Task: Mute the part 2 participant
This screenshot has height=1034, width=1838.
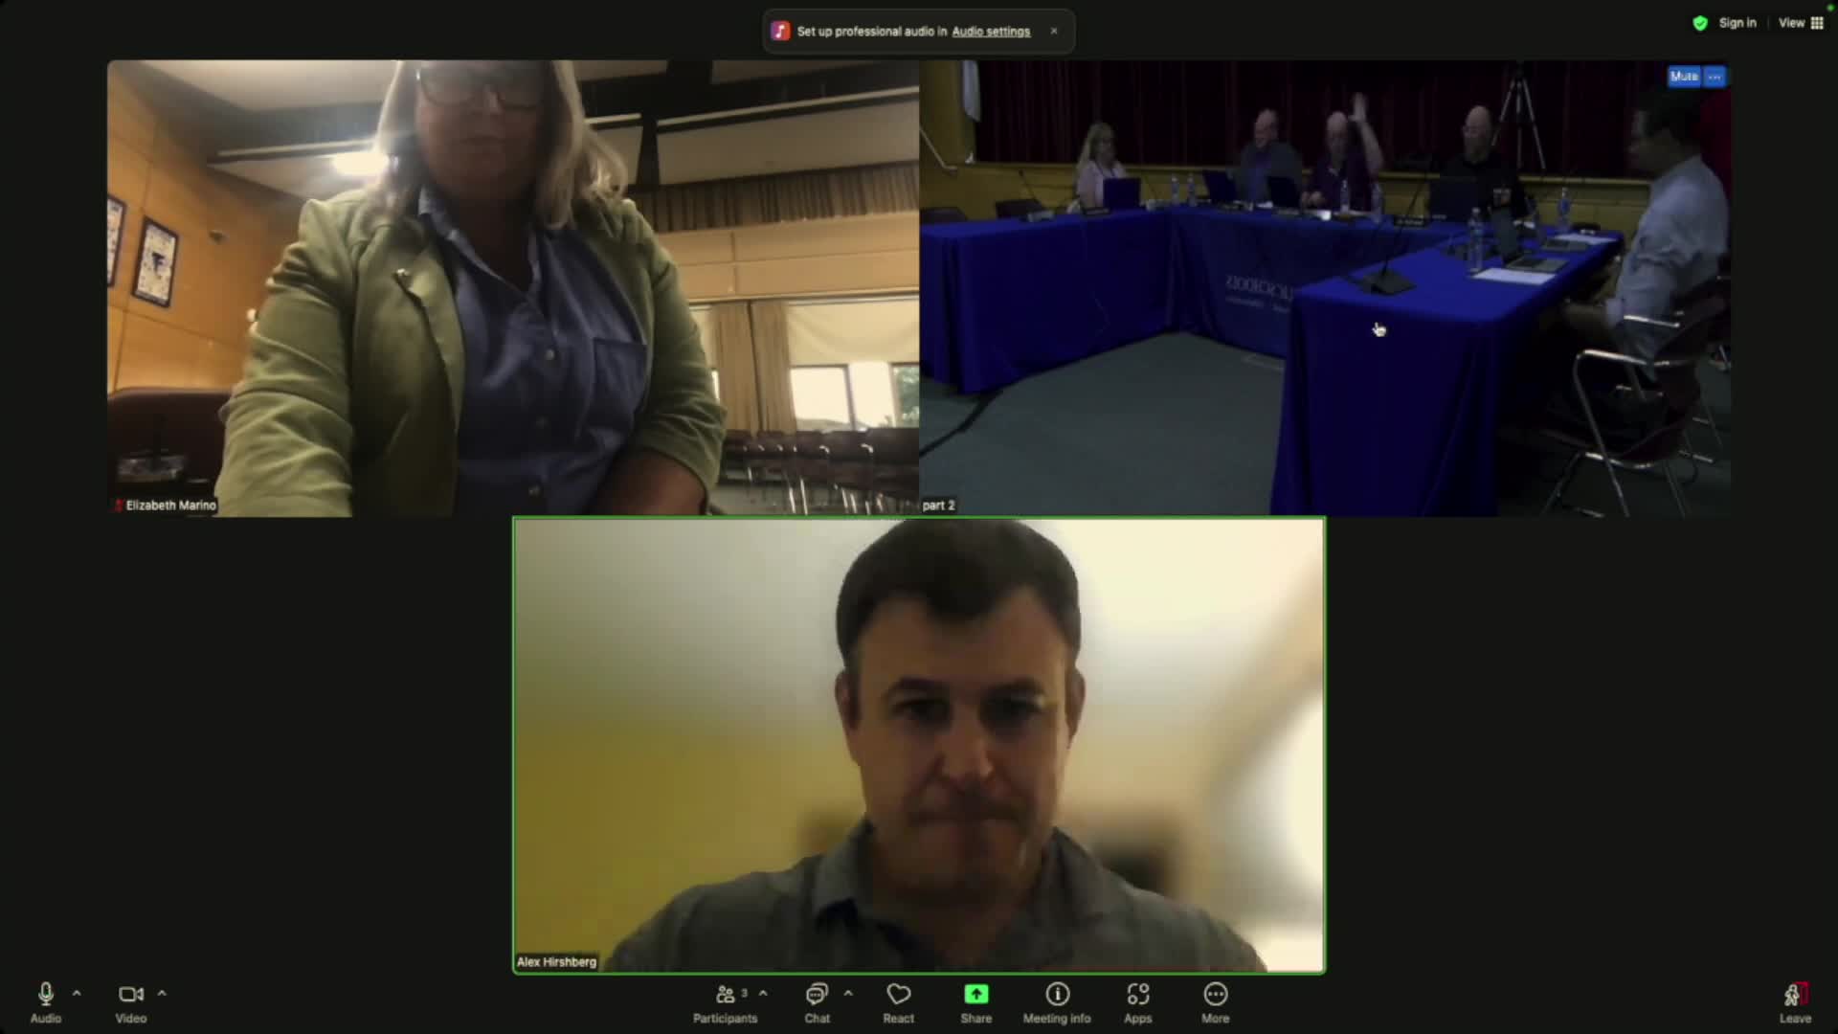Action: click(1684, 77)
